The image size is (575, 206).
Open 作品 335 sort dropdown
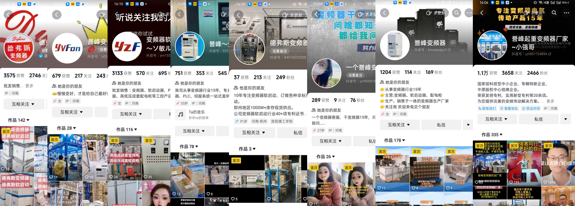(492, 135)
